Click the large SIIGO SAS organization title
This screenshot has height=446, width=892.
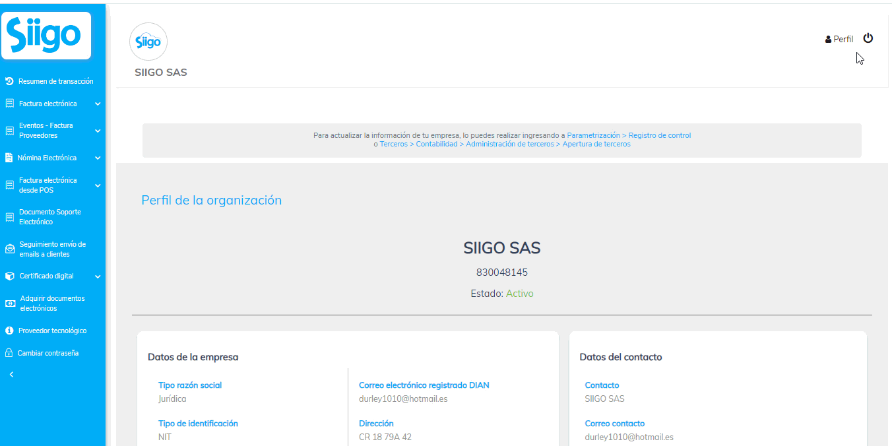(x=502, y=249)
